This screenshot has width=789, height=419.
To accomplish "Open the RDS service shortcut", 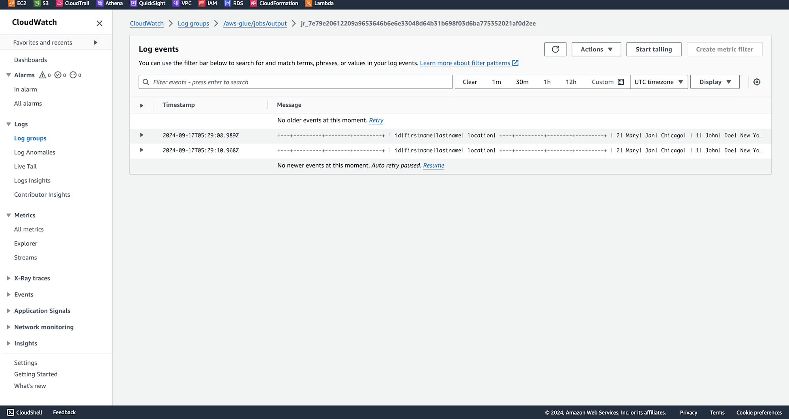I will click(x=234, y=3).
